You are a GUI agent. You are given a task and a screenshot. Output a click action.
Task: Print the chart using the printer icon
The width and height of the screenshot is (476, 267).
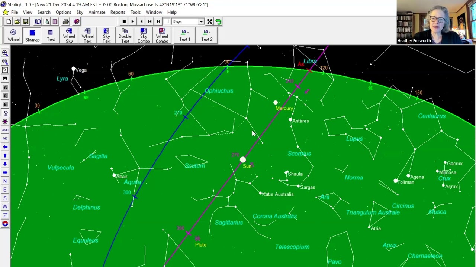pyautogui.click(x=66, y=22)
